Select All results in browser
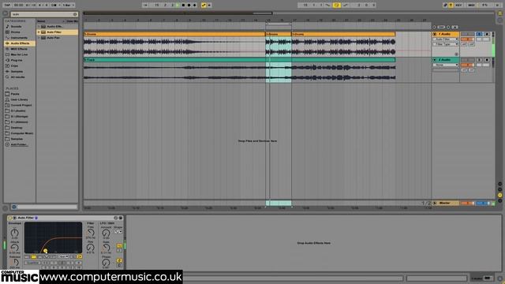 [x=17, y=77]
